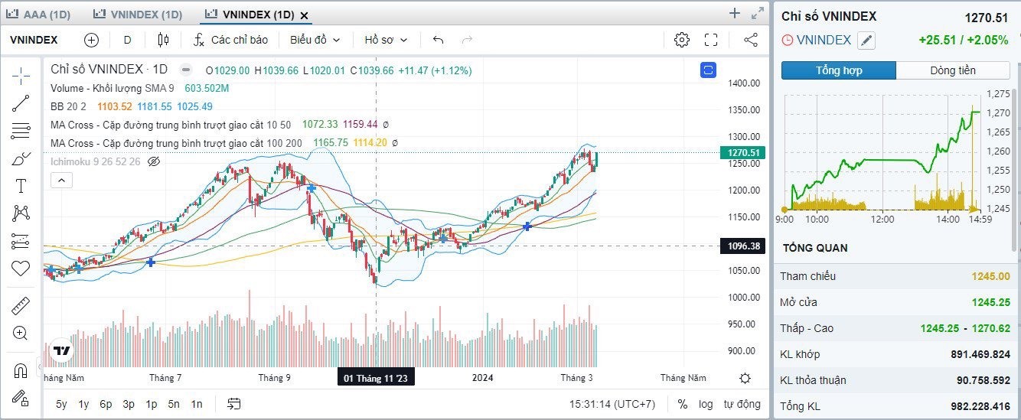Toggle percent scale mode
Image resolution: width=1021 pixels, height=420 pixels.
683,404
